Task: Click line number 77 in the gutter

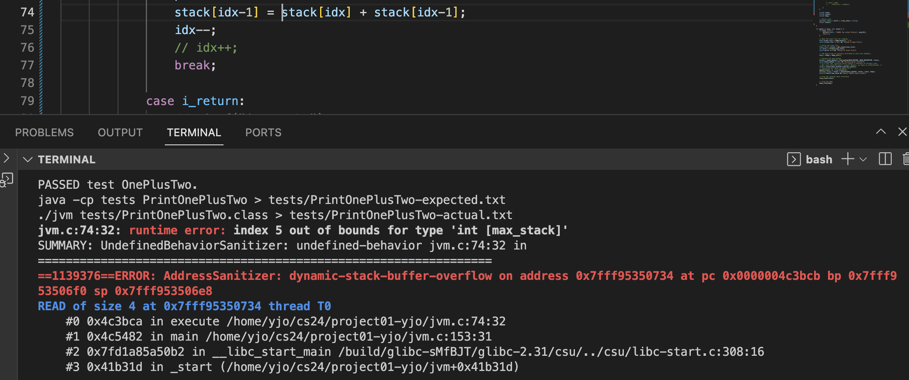Action: 27,65
